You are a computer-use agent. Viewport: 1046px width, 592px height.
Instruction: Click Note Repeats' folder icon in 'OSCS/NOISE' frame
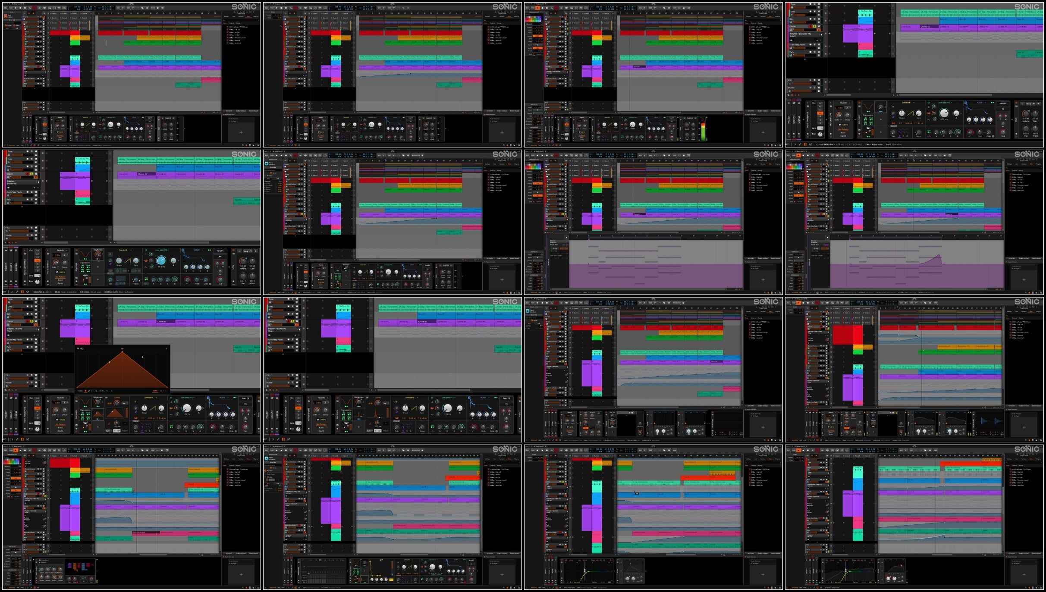pos(48,254)
